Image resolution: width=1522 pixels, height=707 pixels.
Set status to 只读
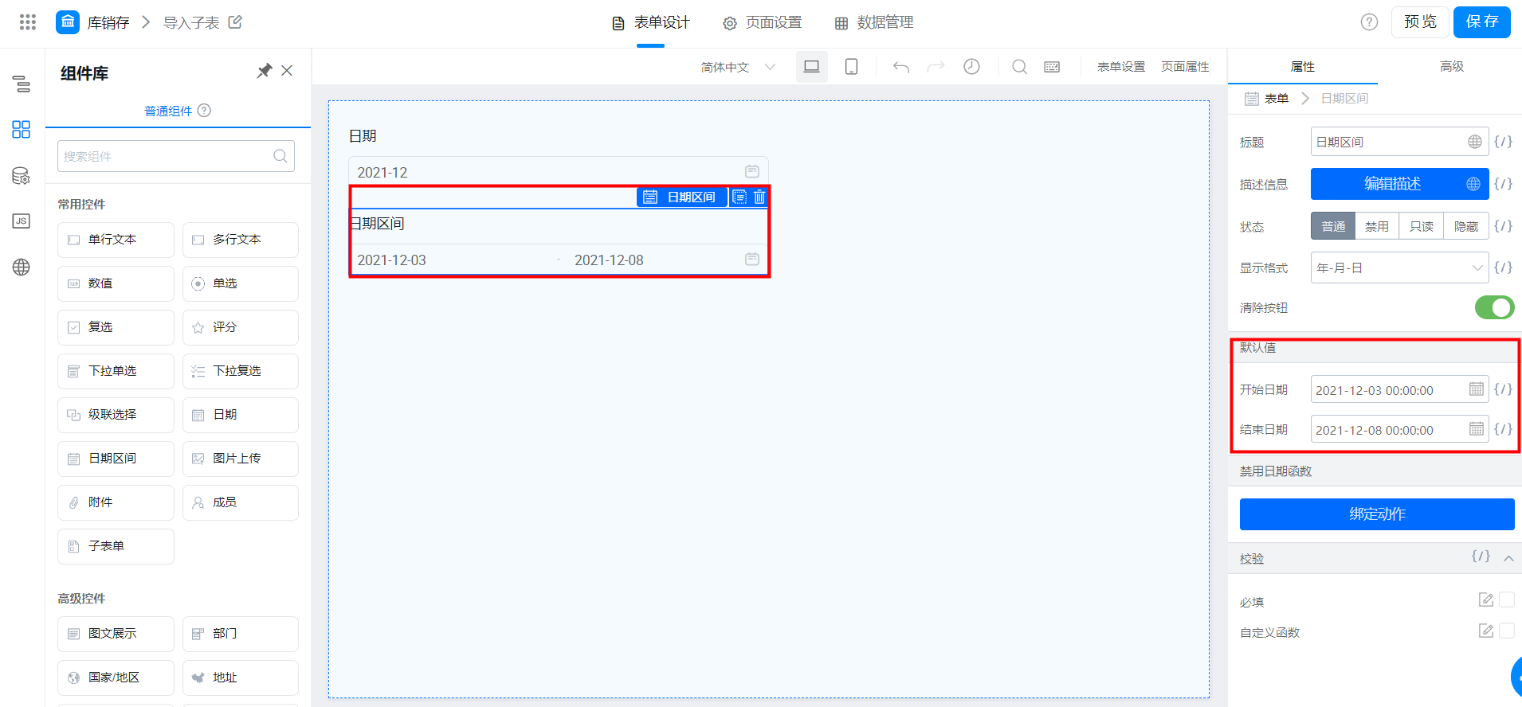coord(1421,226)
